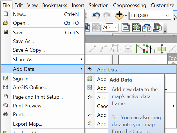Open the Insert menu

(x=78, y=5)
